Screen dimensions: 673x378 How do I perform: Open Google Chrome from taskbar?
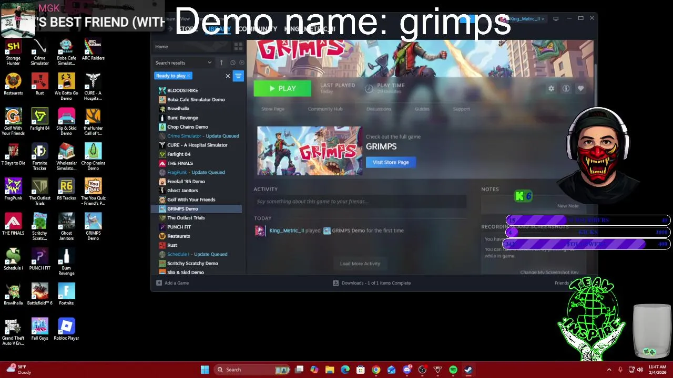pyautogui.click(x=376, y=370)
